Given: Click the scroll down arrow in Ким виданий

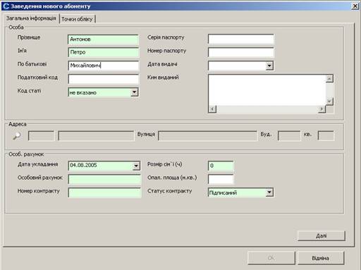Looking at the screenshot, I should click(329, 102).
